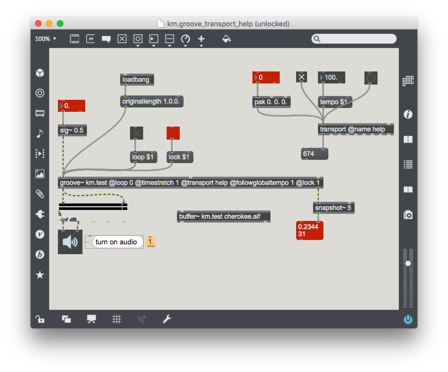Open the 100% zoom dropdown
The image size is (448, 372).
46,39
